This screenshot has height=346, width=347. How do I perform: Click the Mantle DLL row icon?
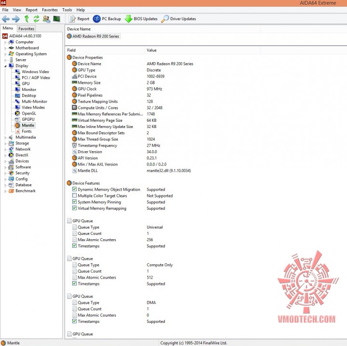75,170
